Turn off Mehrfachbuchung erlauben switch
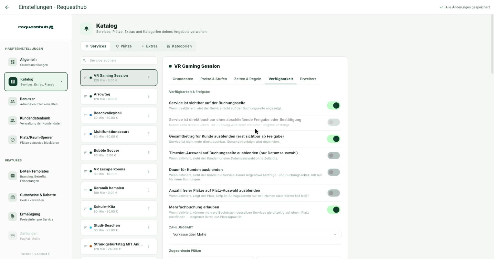 click(x=333, y=210)
